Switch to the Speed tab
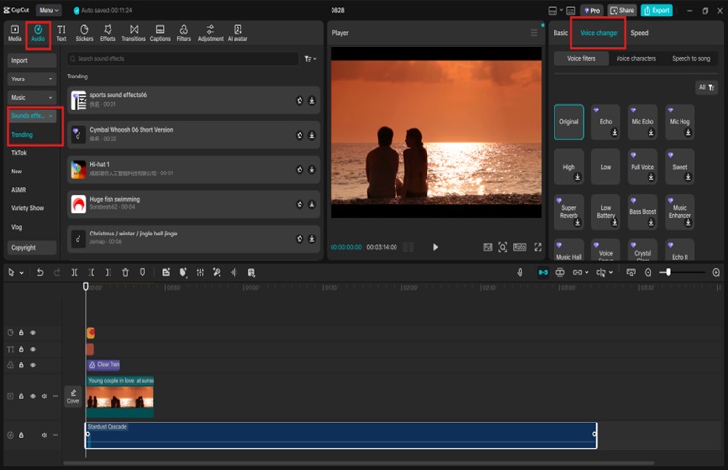This screenshot has width=728, height=470. click(x=639, y=33)
